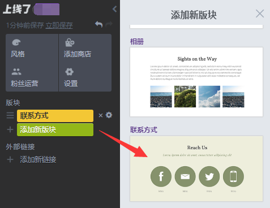Click the 外部链接 section label
The height and width of the screenshot is (208, 270).
(x=20, y=147)
